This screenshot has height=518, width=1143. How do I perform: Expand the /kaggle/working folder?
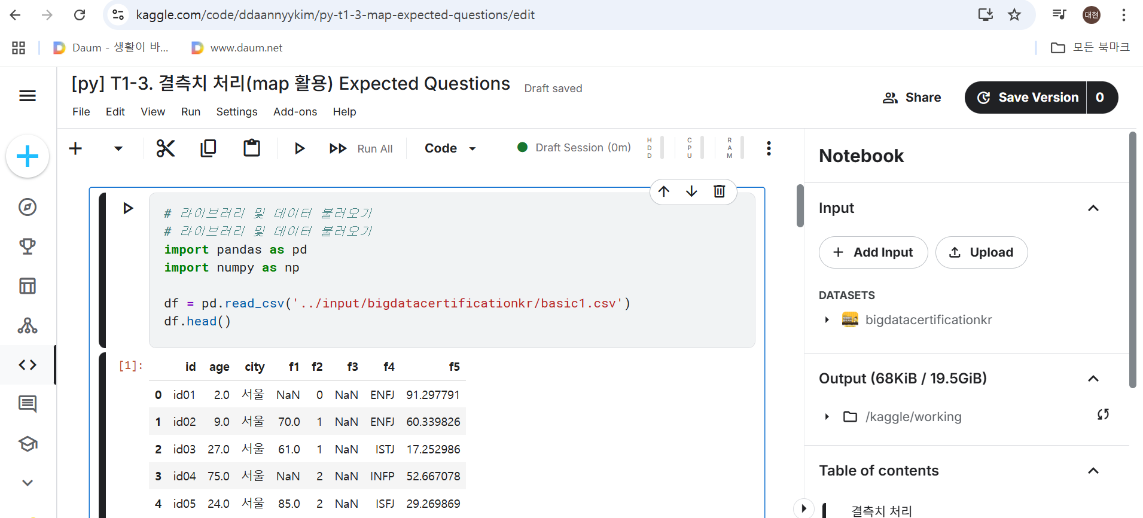[827, 417]
